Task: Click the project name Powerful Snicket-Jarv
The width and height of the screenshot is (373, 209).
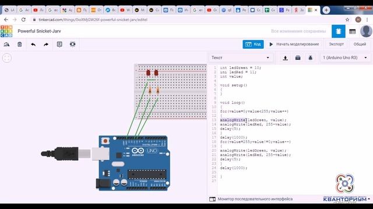Action: pos(39,31)
